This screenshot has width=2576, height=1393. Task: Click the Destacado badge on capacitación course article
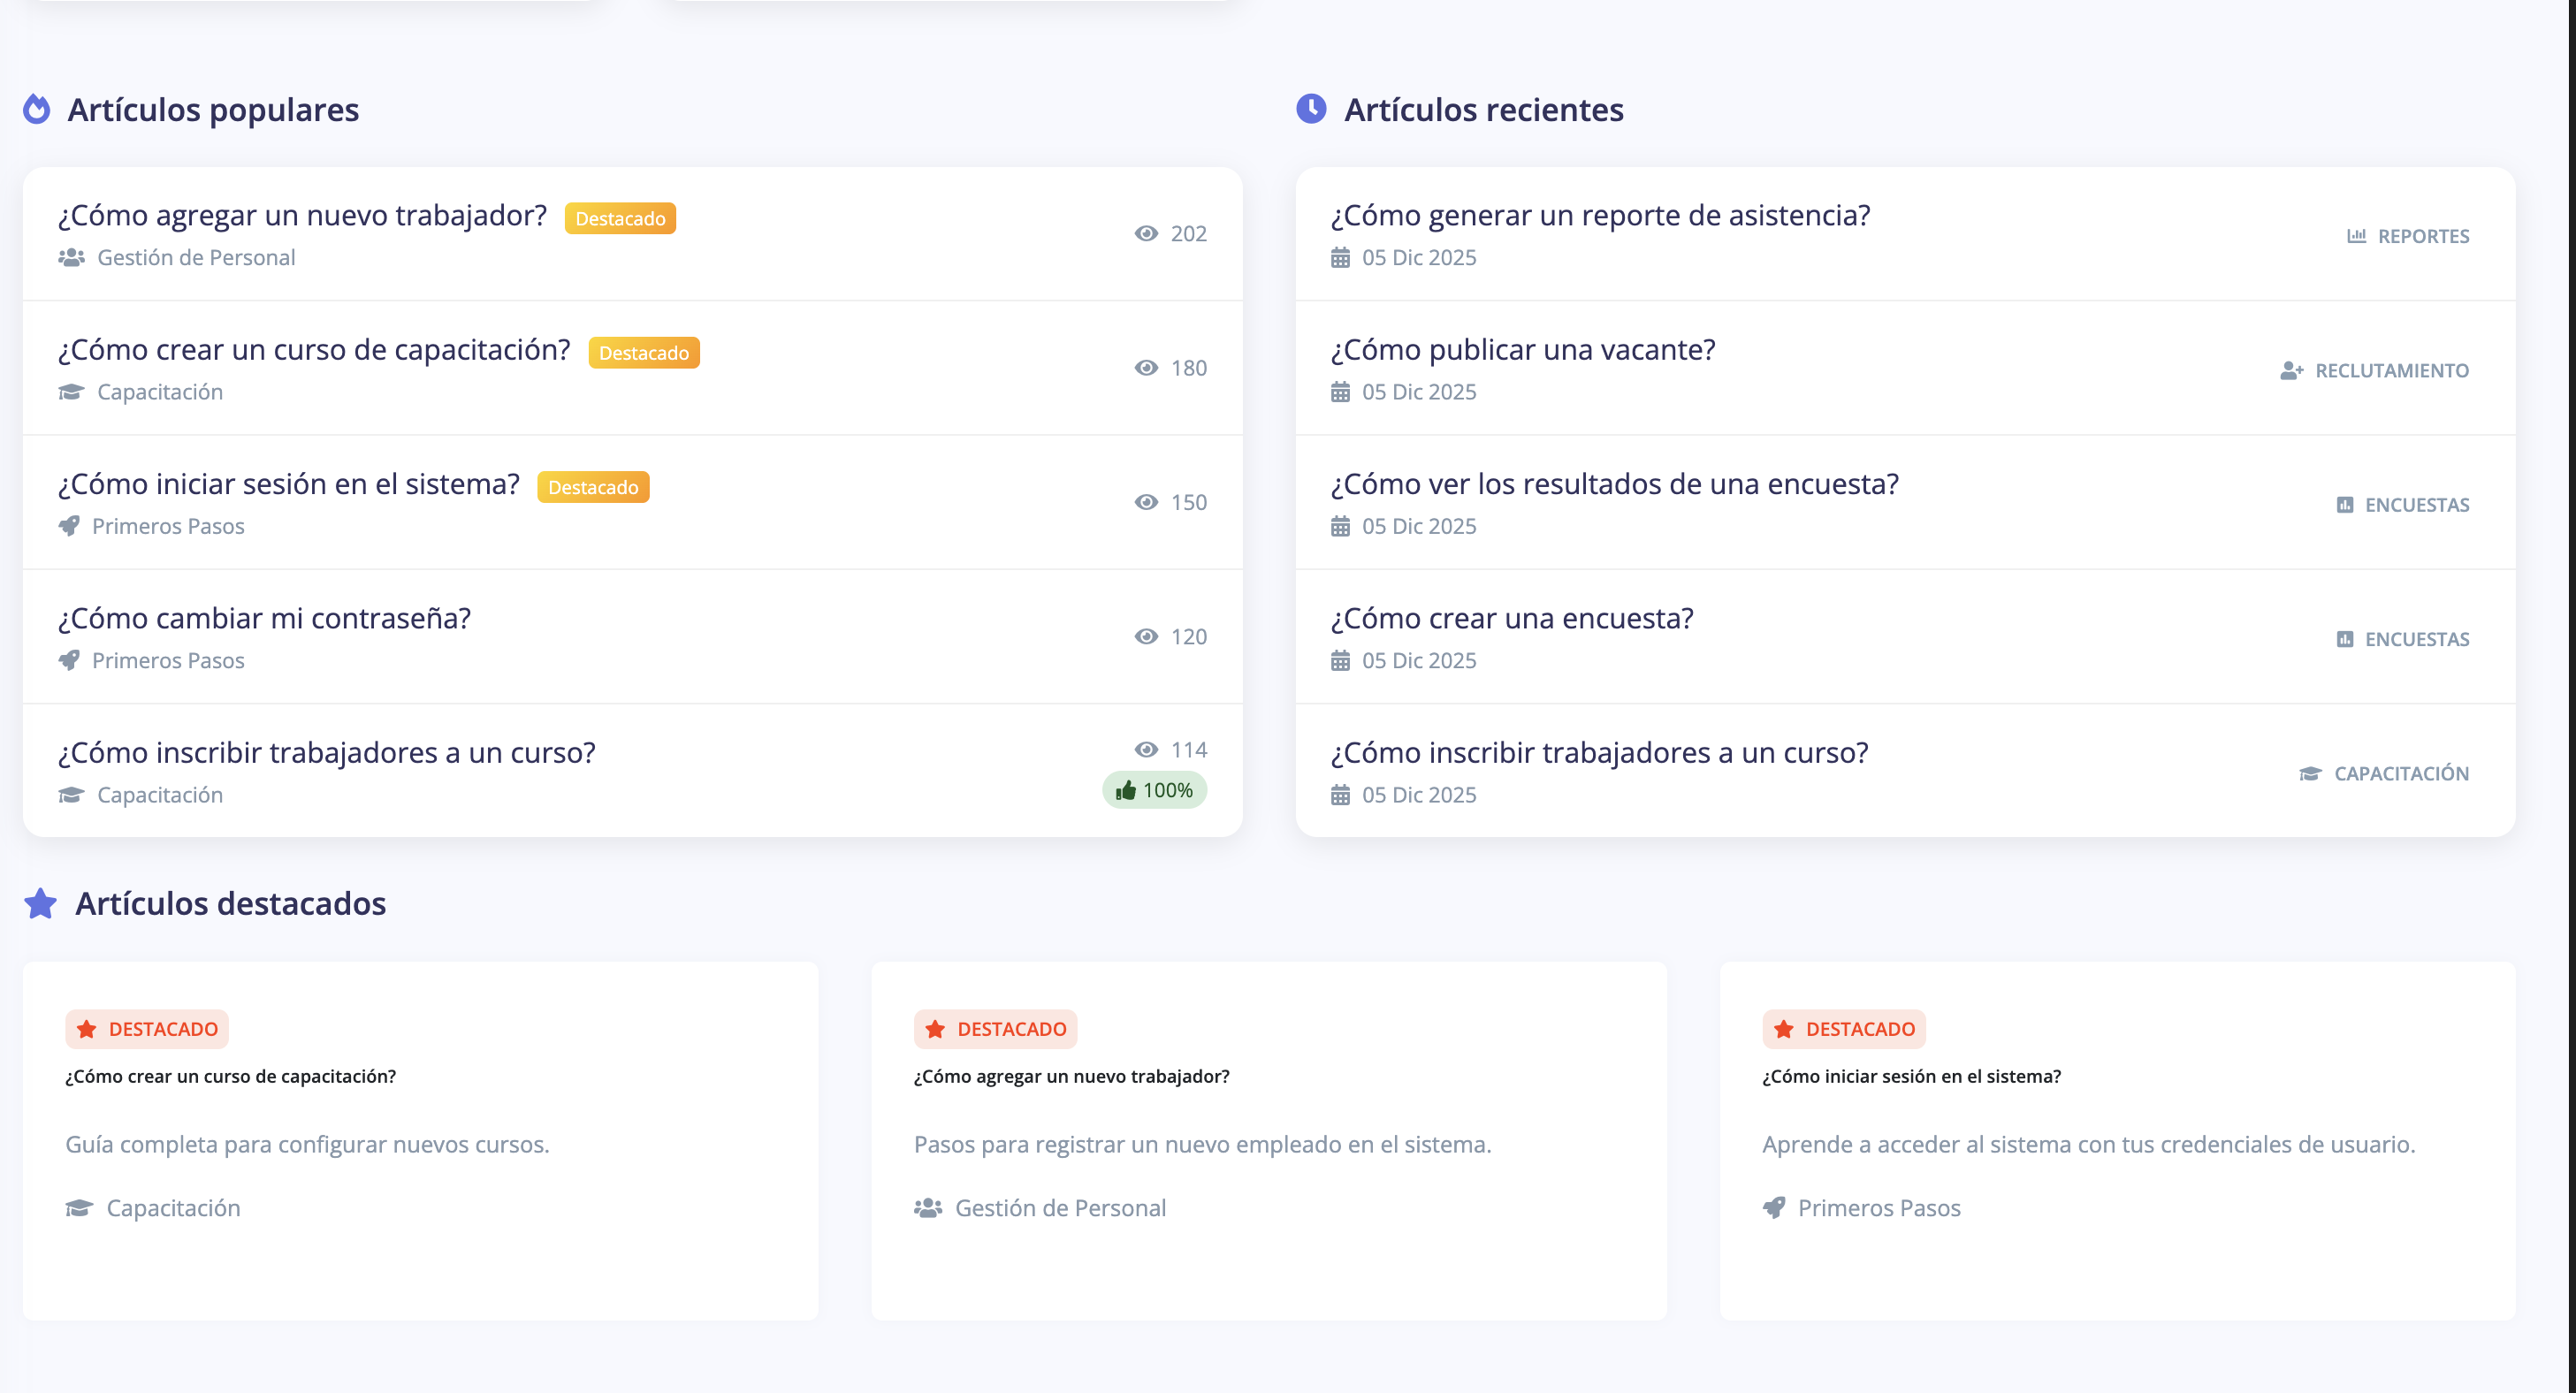pyautogui.click(x=643, y=353)
